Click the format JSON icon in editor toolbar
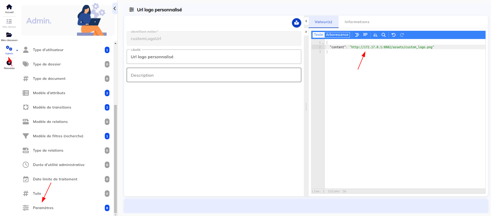 click(x=357, y=35)
